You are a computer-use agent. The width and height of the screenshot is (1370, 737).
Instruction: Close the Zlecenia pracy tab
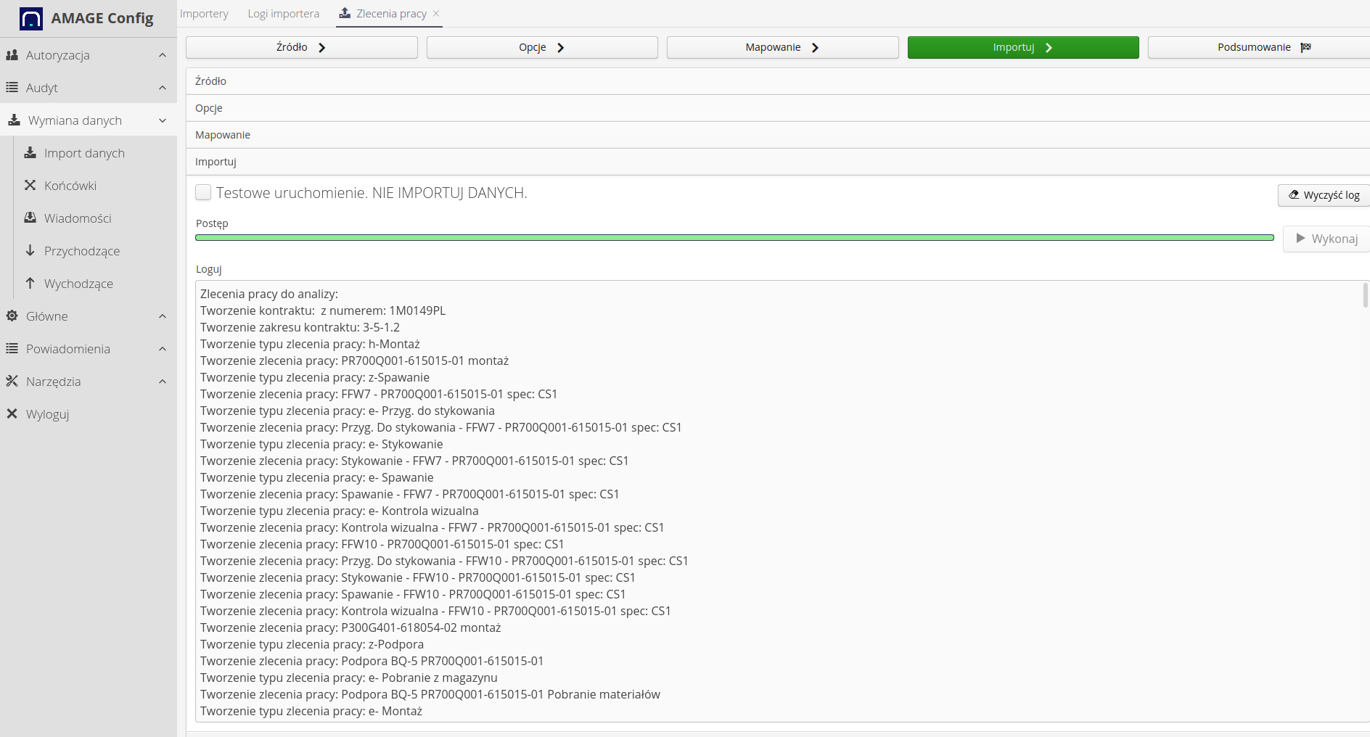click(x=436, y=14)
